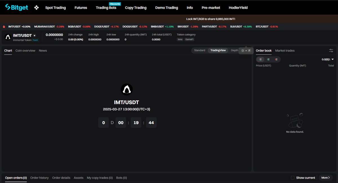Screen dimensions: 338x183
Task: Click IMT/USDT in the ticker bar
Action: (x=19, y=27)
